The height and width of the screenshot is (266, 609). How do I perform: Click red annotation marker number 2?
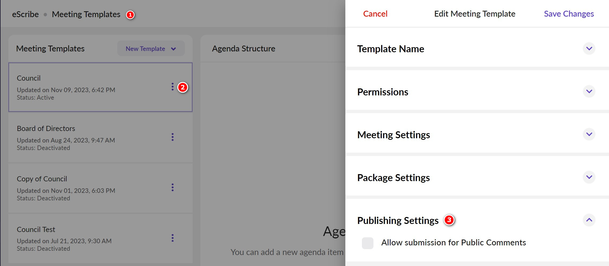(183, 87)
